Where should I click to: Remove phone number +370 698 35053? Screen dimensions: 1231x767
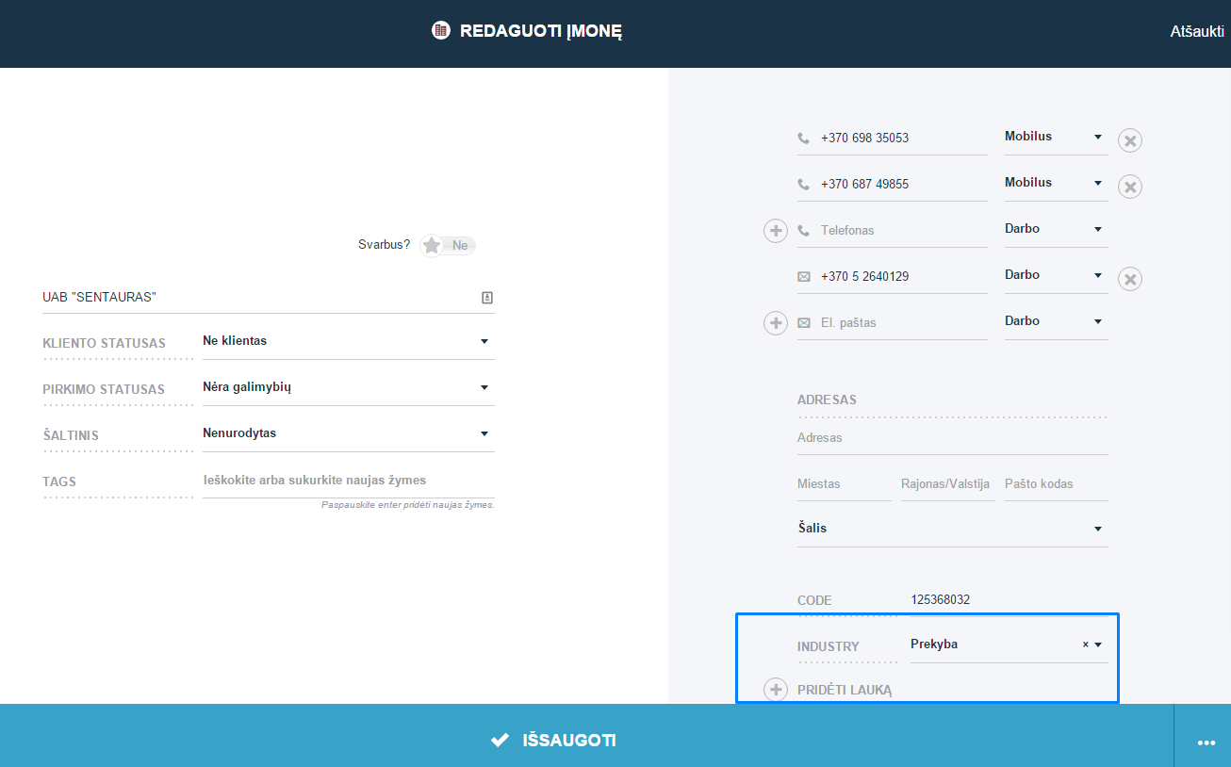pyautogui.click(x=1130, y=140)
